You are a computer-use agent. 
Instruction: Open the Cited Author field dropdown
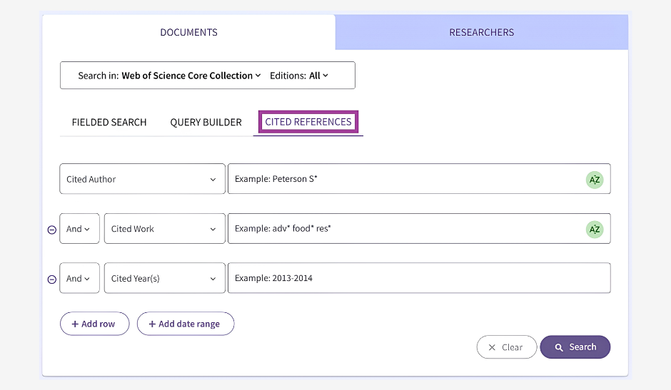click(143, 179)
